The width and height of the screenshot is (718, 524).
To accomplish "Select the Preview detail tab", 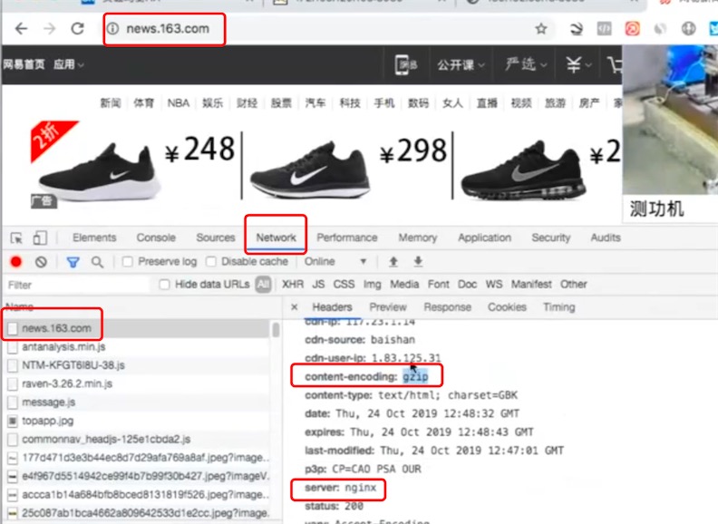I will point(388,307).
